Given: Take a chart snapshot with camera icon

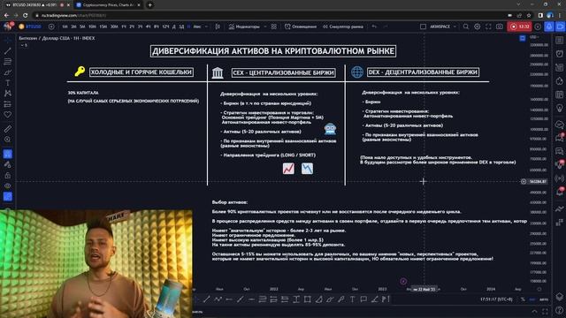Looking at the screenshot, I should pyautogui.click(x=500, y=26).
